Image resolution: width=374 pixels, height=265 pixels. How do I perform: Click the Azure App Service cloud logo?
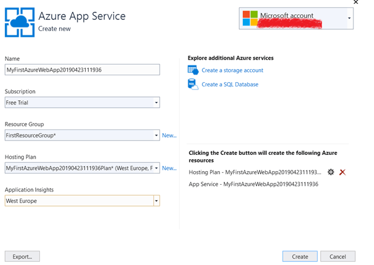point(19,22)
